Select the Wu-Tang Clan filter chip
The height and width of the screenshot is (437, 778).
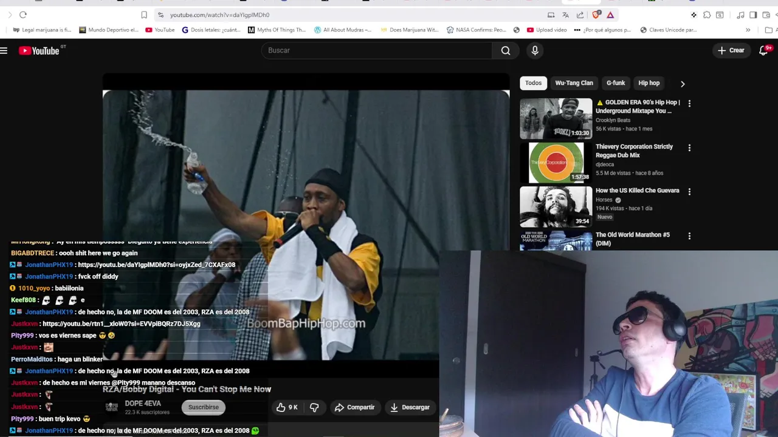click(574, 83)
